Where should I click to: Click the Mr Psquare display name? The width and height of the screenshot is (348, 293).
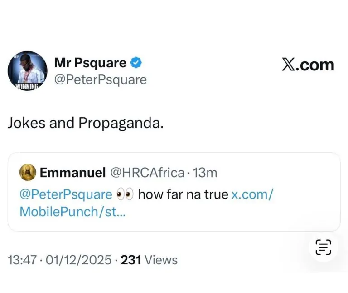[90, 62]
